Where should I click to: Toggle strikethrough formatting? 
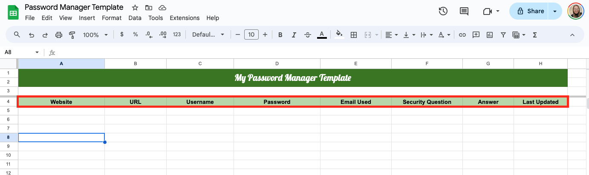coord(308,35)
